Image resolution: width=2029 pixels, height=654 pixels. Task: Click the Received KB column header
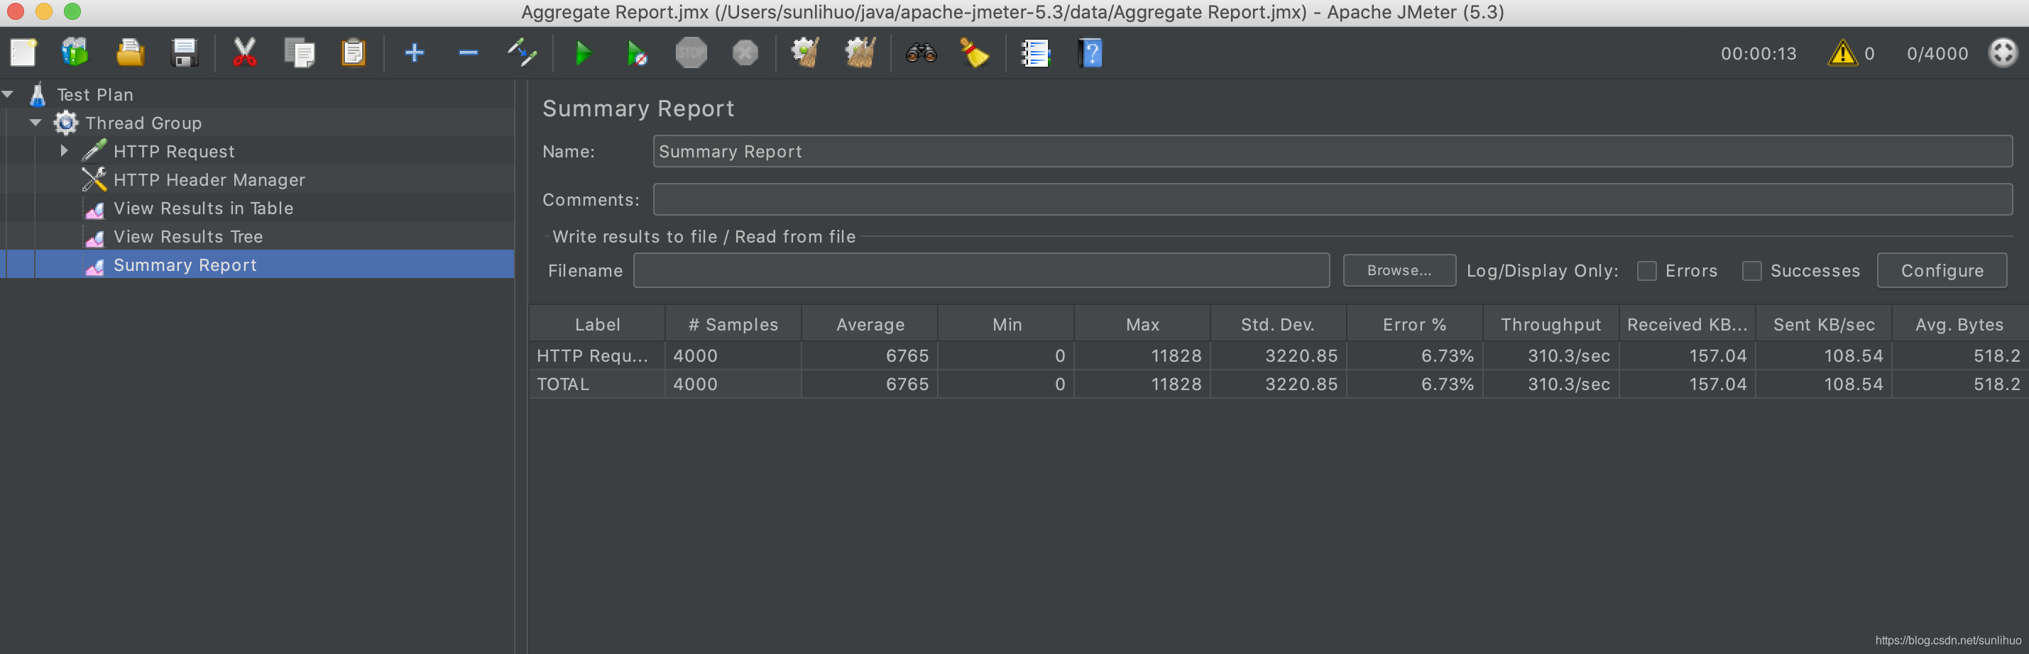click(1687, 323)
